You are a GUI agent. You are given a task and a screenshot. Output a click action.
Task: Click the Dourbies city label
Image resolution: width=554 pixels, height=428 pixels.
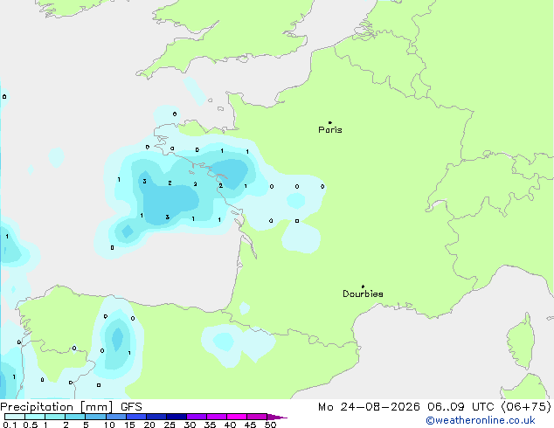click(363, 293)
